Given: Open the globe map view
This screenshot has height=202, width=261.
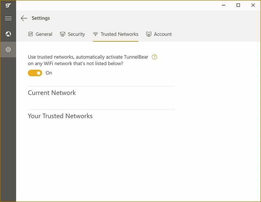Looking at the screenshot, I should coord(8,34).
